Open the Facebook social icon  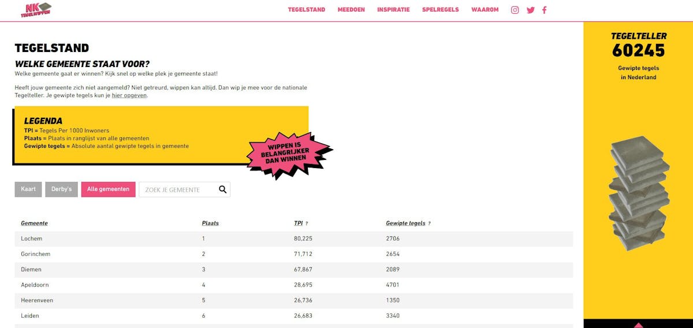coord(545,10)
